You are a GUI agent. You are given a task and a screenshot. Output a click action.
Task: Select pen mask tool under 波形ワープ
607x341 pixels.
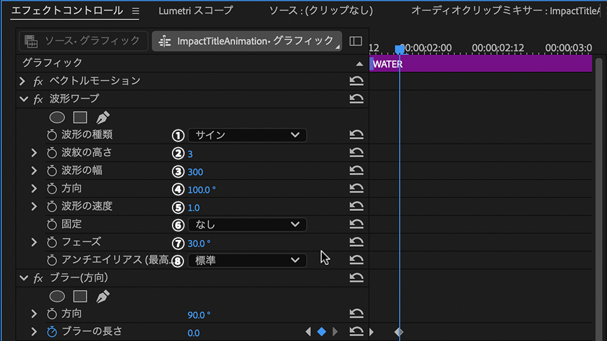pyautogui.click(x=102, y=117)
